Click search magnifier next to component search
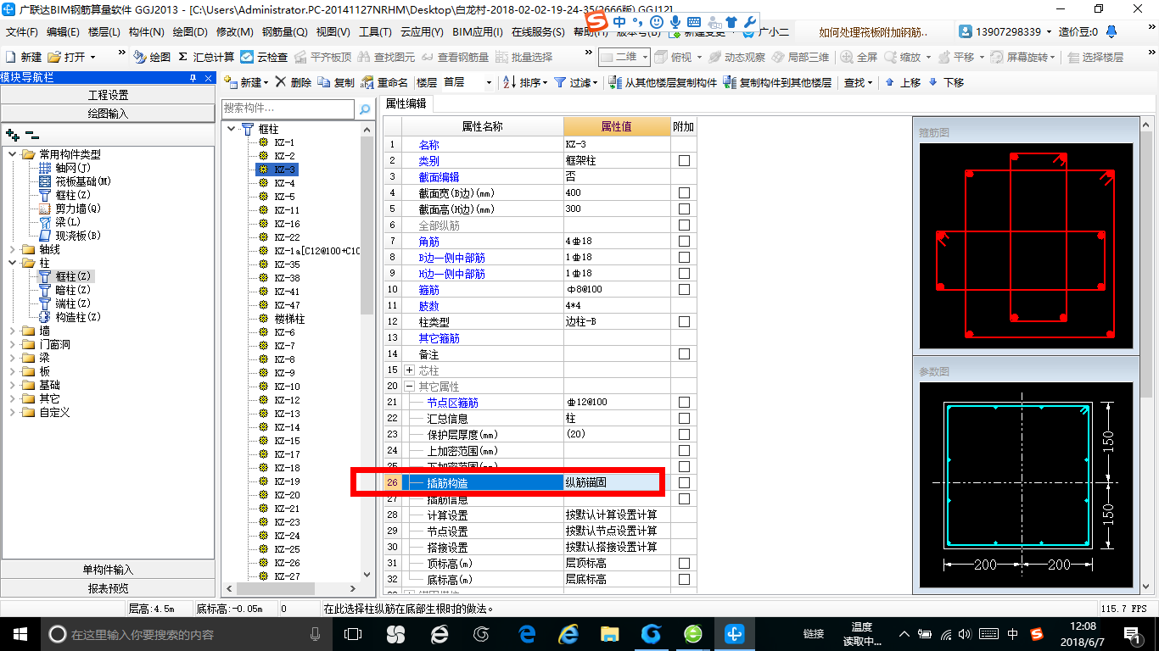The image size is (1159, 651). (365, 109)
